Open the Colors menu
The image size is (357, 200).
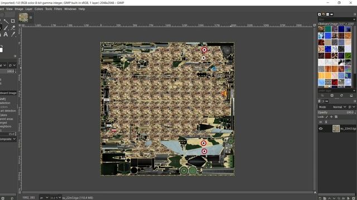pyautogui.click(x=38, y=9)
